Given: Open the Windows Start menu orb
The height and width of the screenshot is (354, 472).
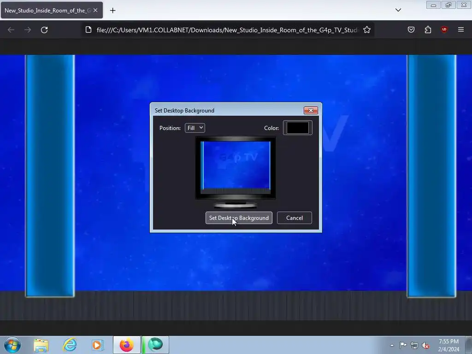Looking at the screenshot, I should (x=12, y=345).
